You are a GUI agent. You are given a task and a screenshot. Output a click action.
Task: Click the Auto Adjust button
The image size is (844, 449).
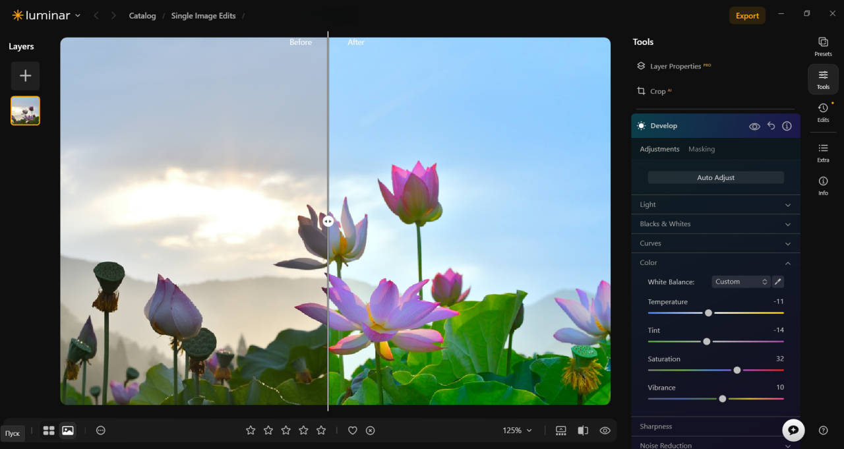pos(716,177)
